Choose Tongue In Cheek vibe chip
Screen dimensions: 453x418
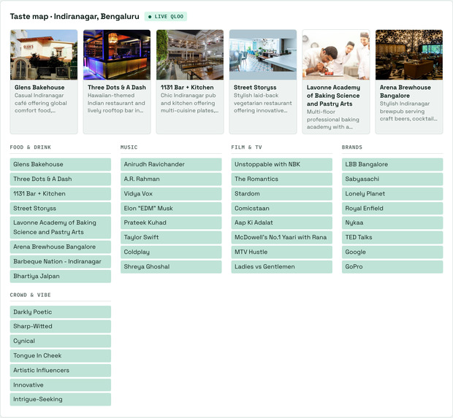61,356
